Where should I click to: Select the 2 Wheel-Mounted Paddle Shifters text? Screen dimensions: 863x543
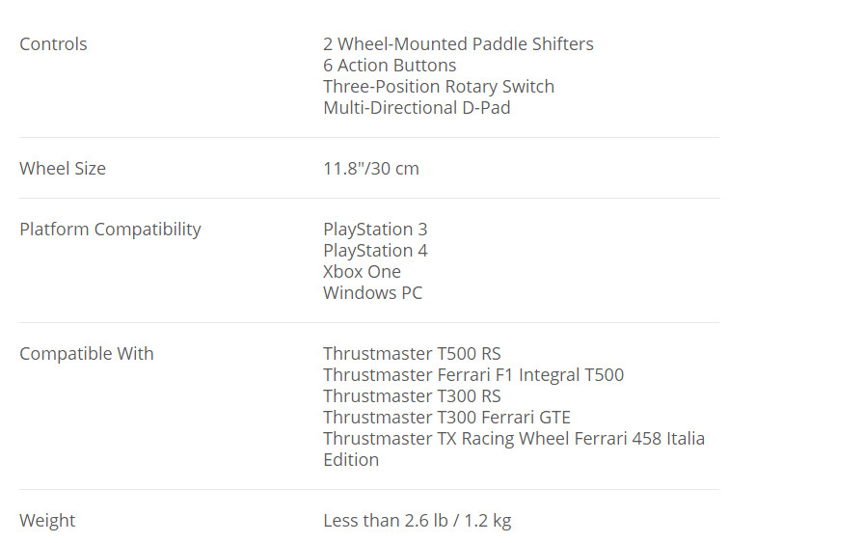tap(458, 44)
